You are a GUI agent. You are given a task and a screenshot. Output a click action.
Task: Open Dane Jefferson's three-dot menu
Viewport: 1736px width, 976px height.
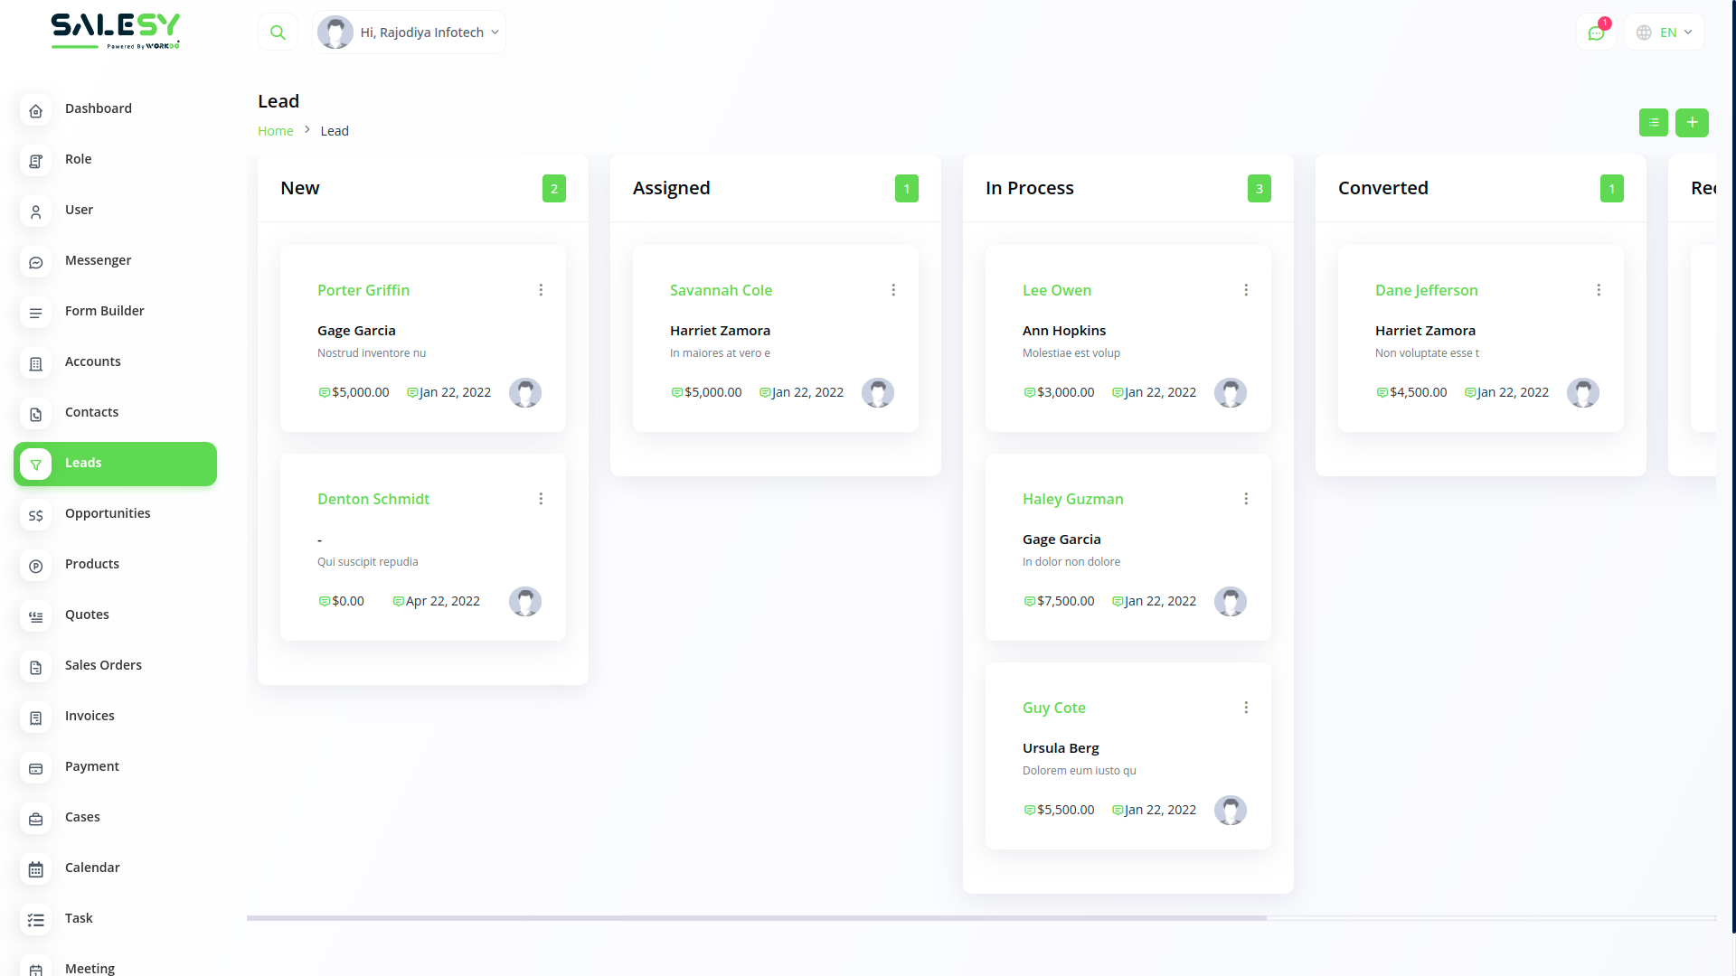pos(1599,290)
